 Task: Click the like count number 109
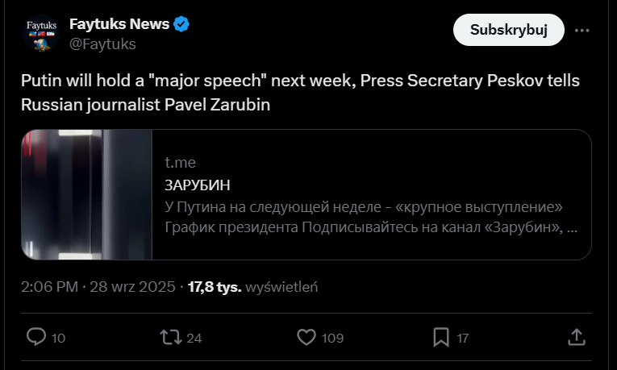click(x=332, y=339)
